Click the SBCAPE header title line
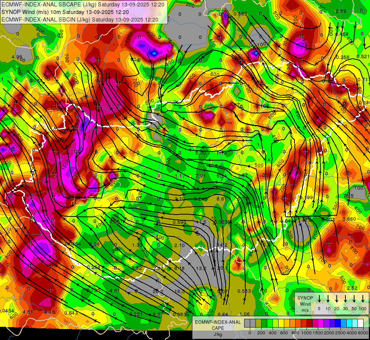Viewport: 370px width, 340px height. coord(83,5)
